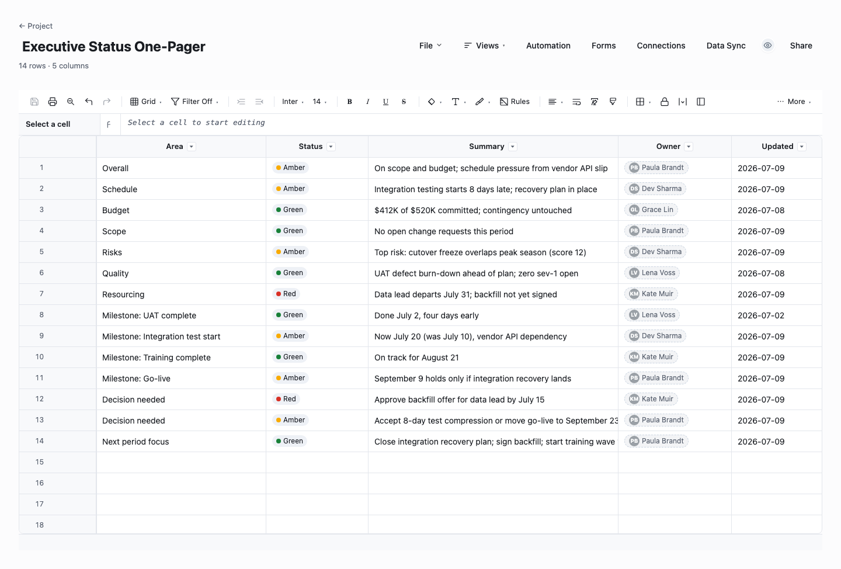Image resolution: width=841 pixels, height=569 pixels.
Task: Toggle the side panel icon
Action: pos(701,102)
